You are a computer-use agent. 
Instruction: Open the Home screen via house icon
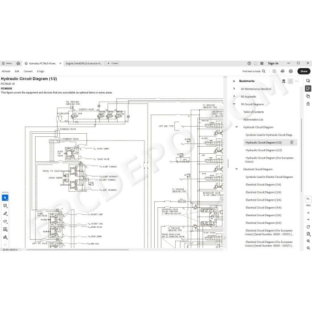tap(18, 63)
